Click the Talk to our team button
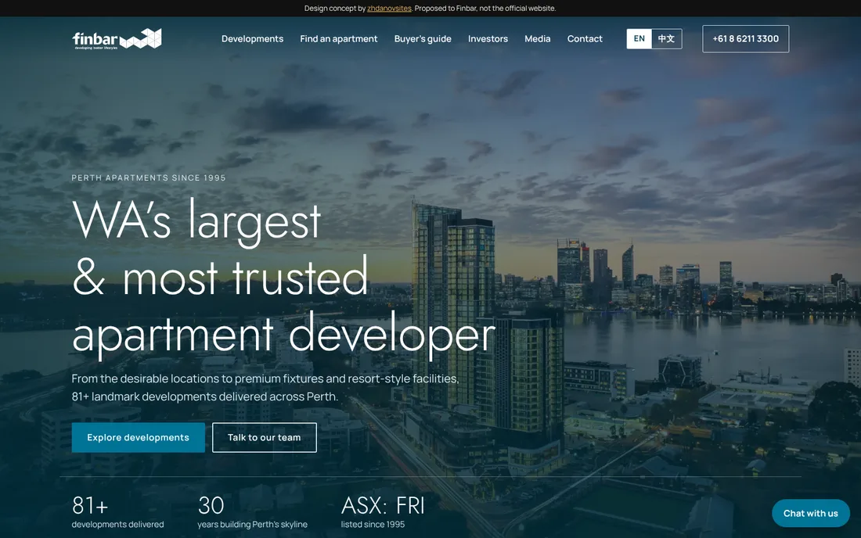Image resolution: width=861 pixels, height=538 pixels. point(265,438)
